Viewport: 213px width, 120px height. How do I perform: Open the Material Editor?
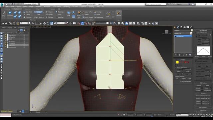click(x=138, y=23)
